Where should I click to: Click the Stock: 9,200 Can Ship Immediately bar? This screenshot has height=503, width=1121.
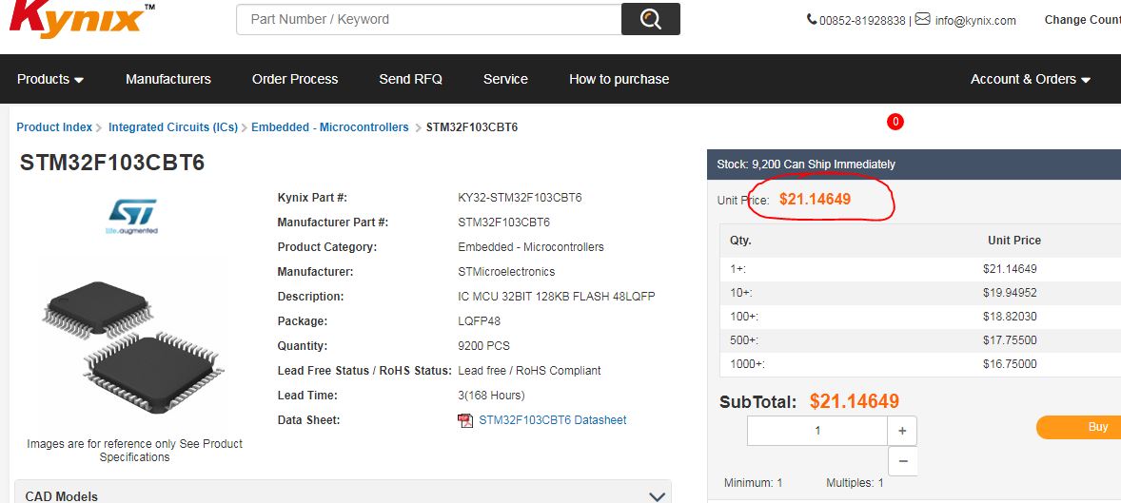pyautogui.click(x=914, y=164)
